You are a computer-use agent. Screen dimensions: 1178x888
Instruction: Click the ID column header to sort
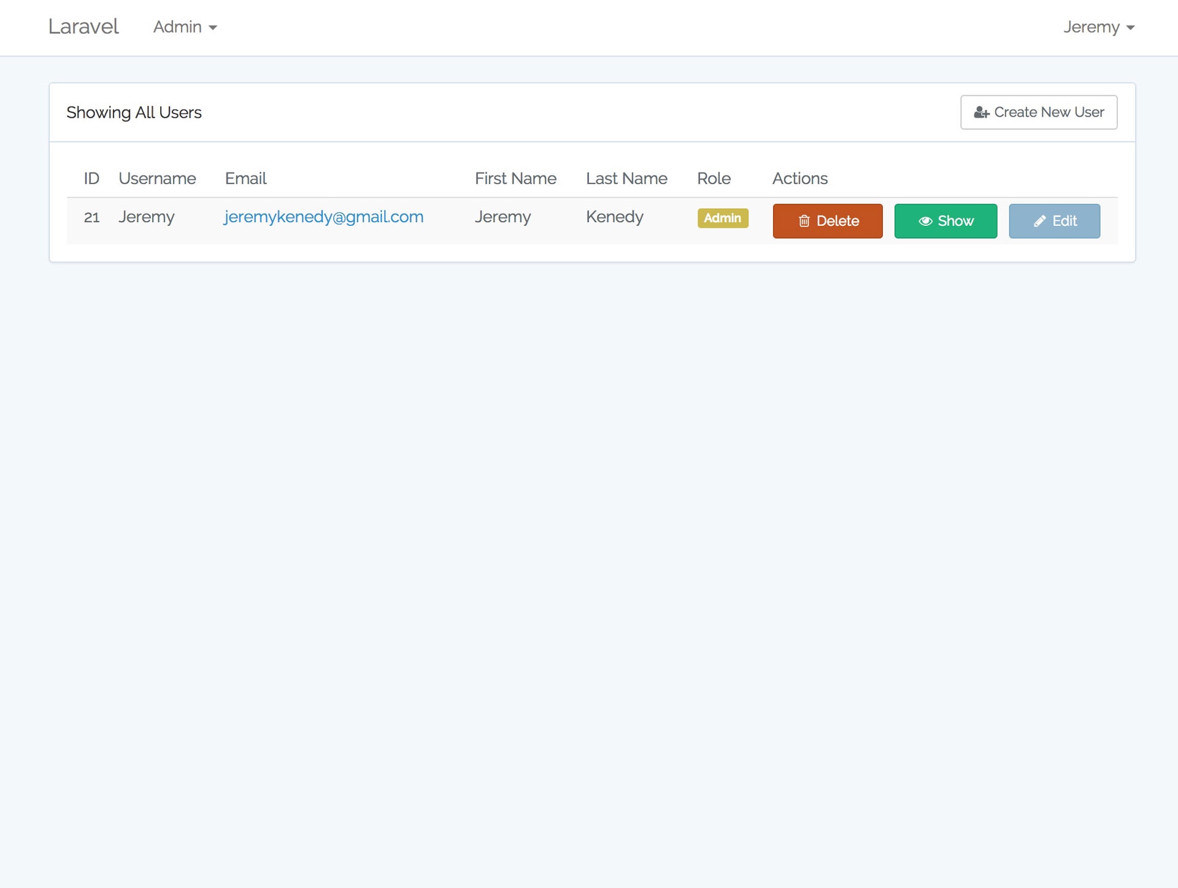tap(90, 178)
